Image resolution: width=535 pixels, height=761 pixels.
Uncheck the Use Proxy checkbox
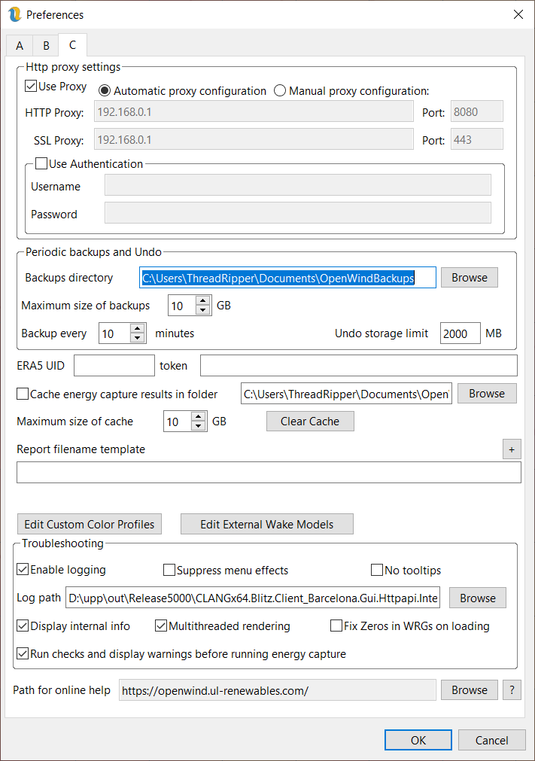32,87
